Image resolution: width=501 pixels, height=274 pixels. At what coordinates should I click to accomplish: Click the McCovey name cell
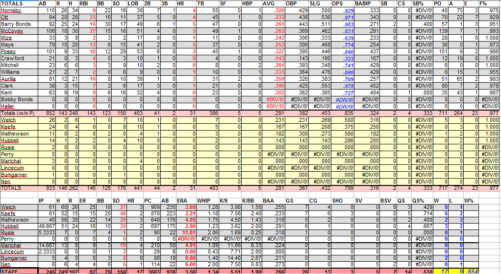[19, 31]
